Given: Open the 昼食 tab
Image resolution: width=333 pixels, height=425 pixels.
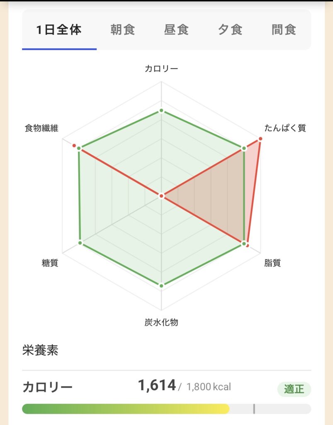Looking at the screenshot, I should (x=177, y=30).
